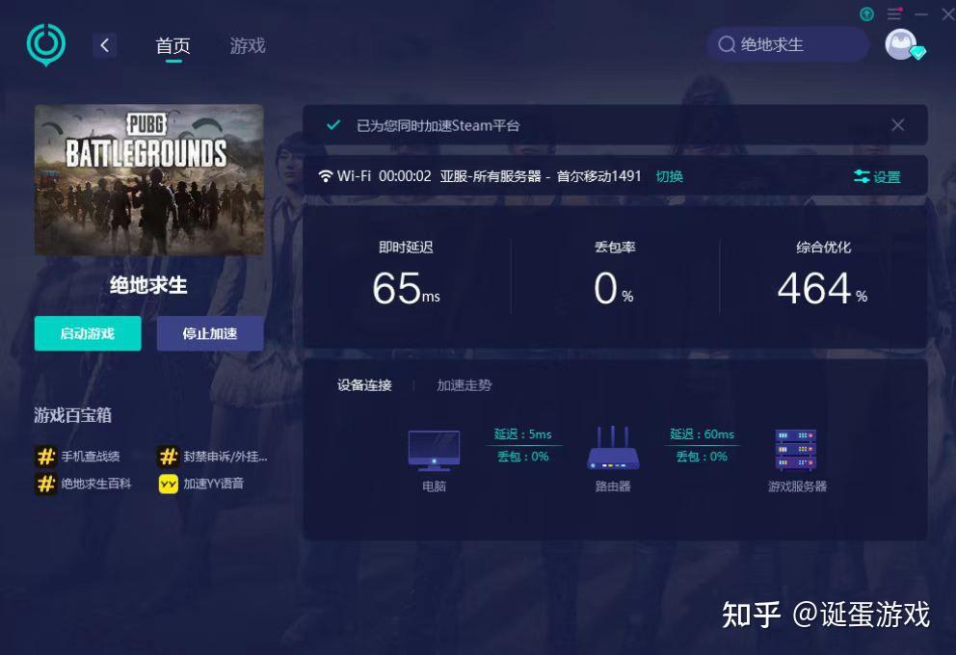Switch to the 首页 tab

click(x=173, y=45)
